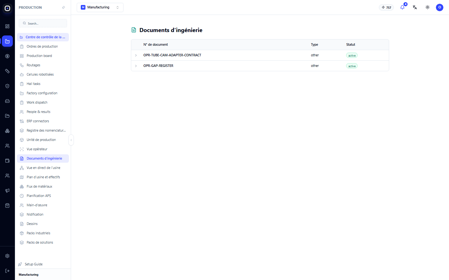Click the Statut column header

[x=351, y=44]
